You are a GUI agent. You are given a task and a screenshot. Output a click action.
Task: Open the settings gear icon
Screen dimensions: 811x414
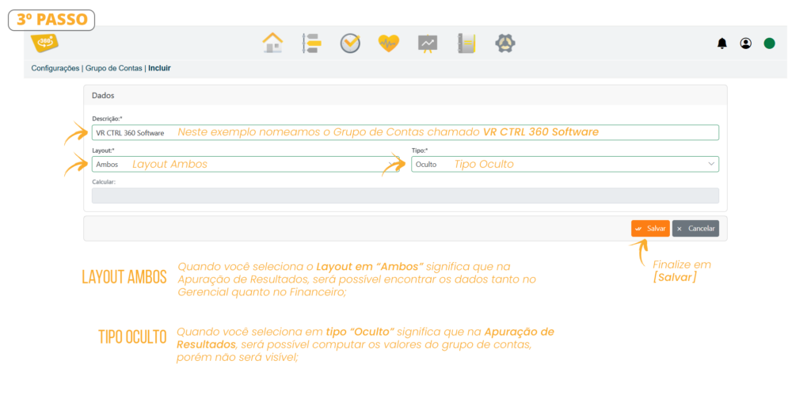coord(505,44)
